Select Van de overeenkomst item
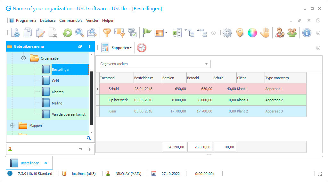Image resolution: width=328 pixels, height=182 pixels. [x=69, y=114]
